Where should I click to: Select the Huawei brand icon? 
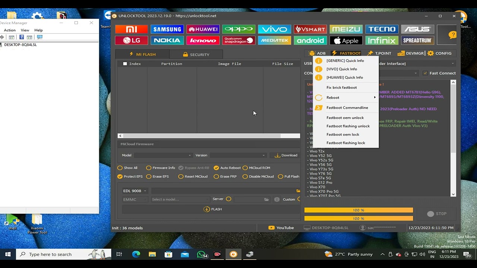(203, 29)
